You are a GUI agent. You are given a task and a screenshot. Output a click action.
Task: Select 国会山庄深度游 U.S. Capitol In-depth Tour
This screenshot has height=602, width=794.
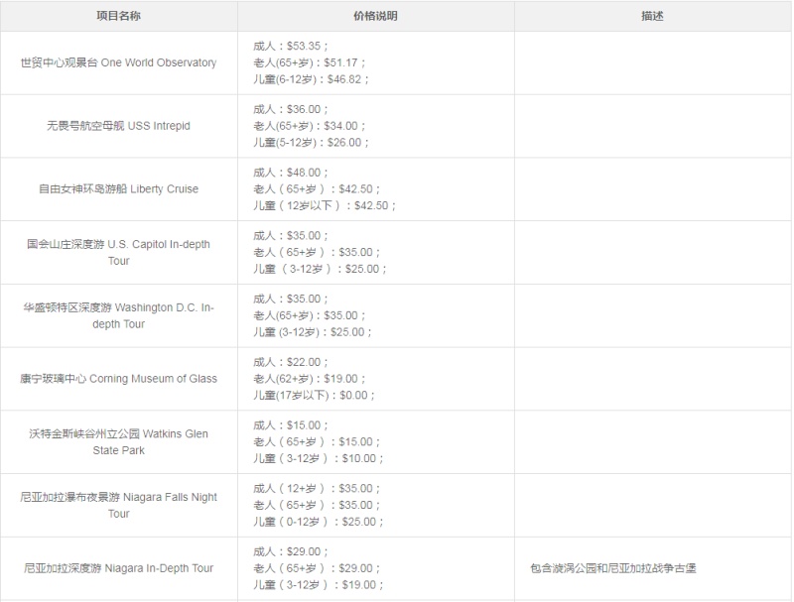click(x=118, y=253)
